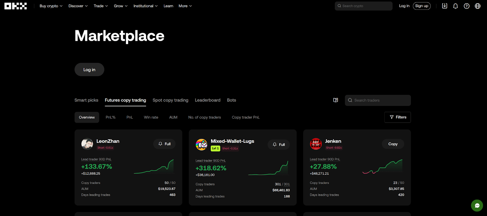Expand the More menu

(185, 6)
